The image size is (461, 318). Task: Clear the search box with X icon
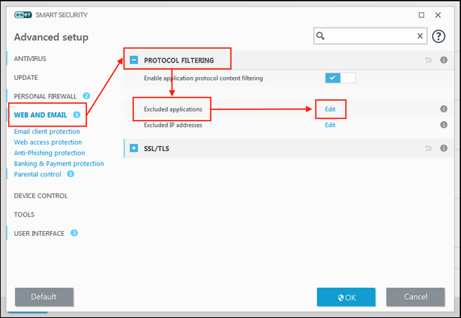[x=421, y=36]
